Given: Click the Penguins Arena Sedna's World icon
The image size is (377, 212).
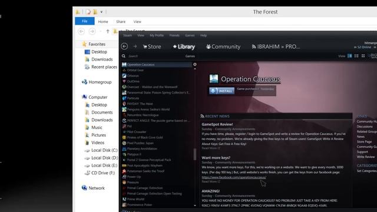Looking at the screenshot, I should [124, 110].
